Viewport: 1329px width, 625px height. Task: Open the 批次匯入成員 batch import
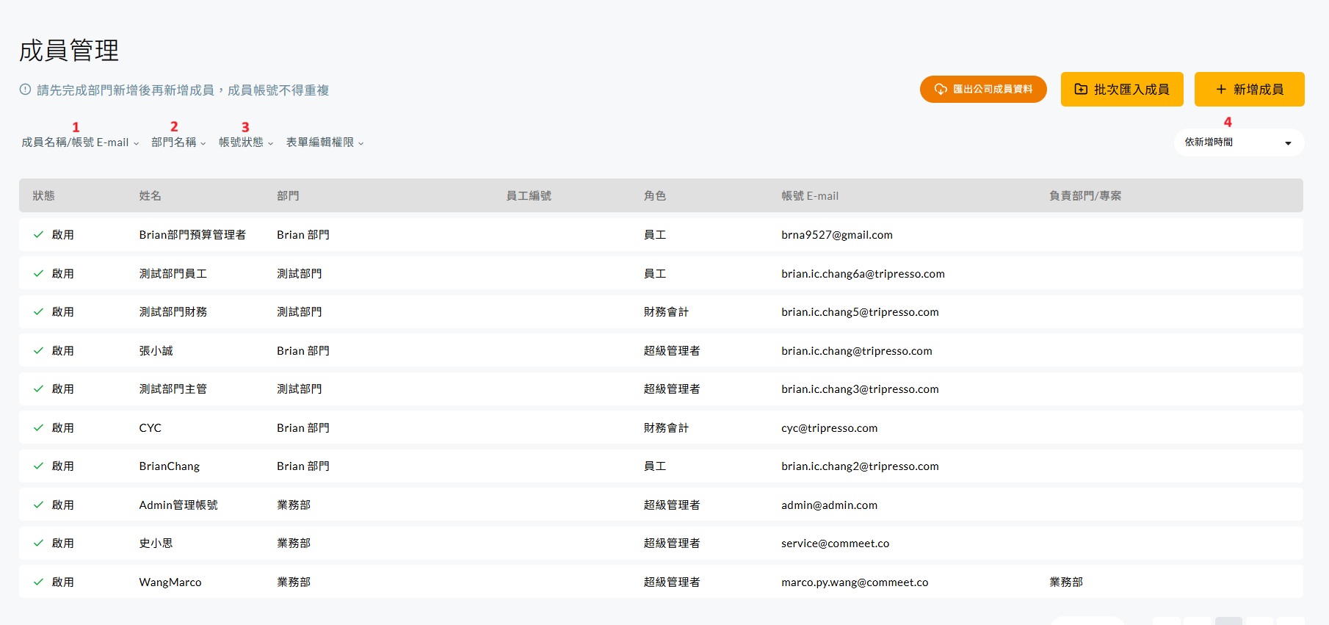1122,89
